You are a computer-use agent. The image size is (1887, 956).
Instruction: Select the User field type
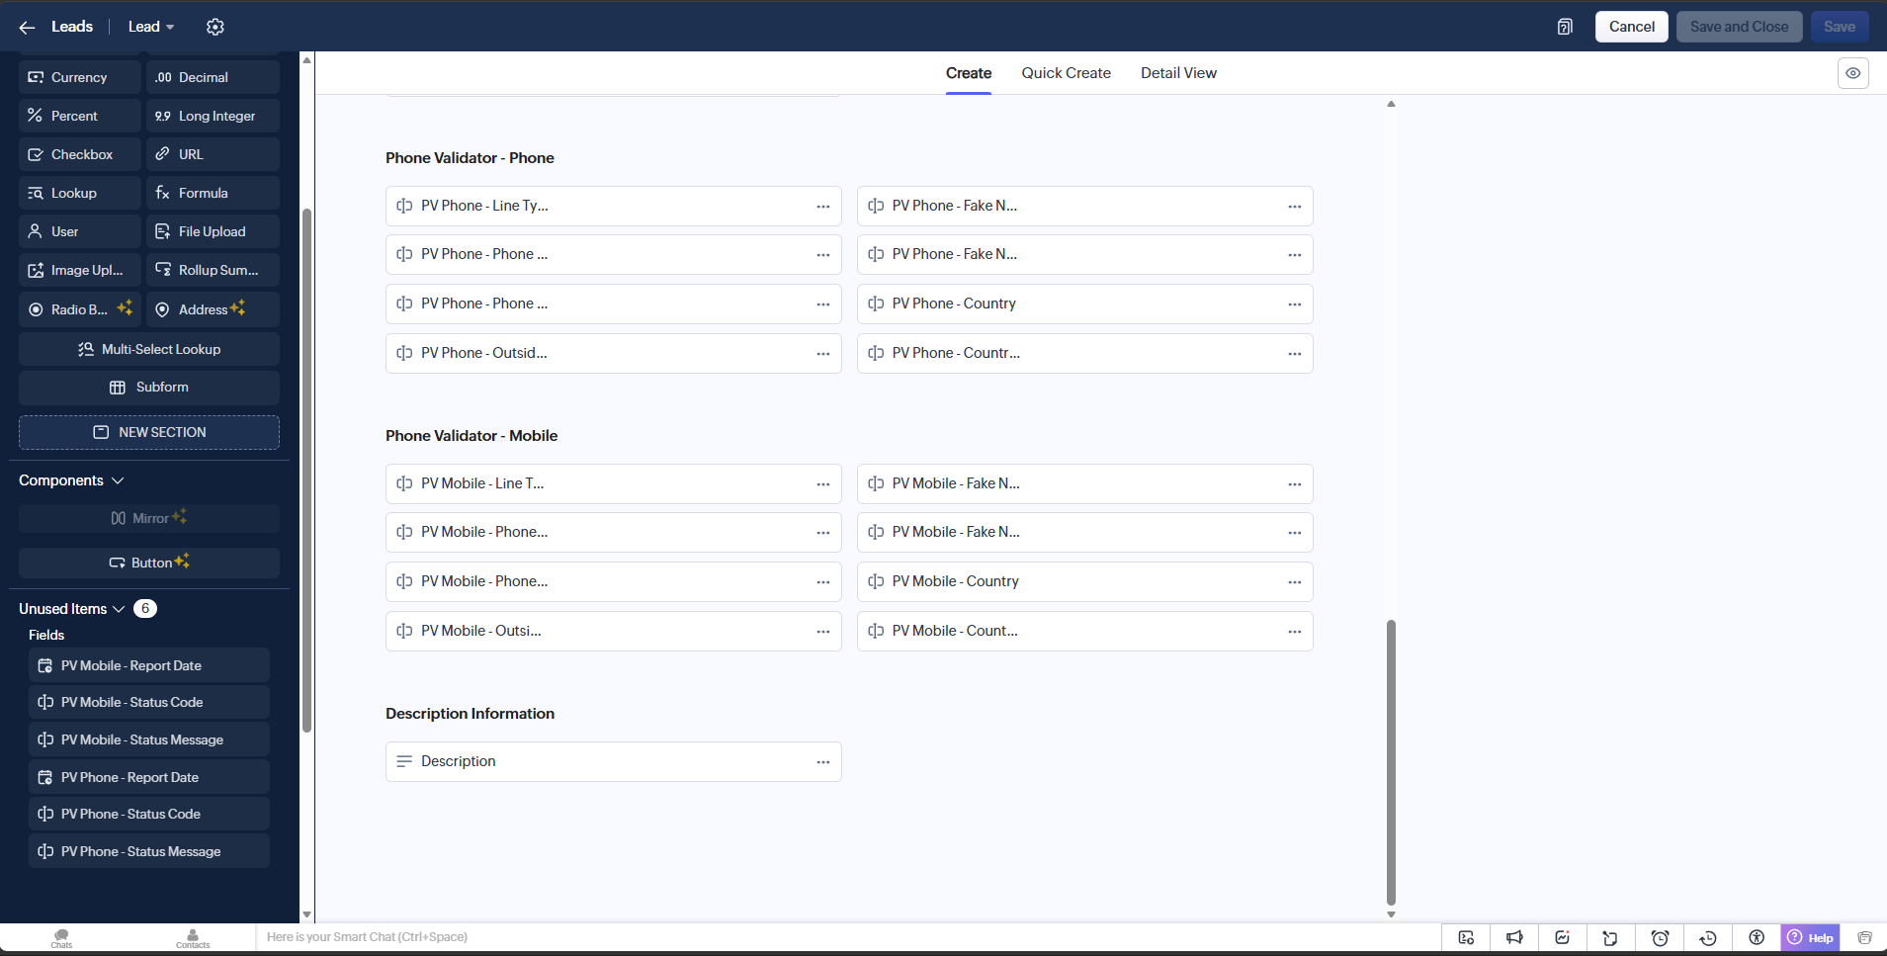coord(80,231)
